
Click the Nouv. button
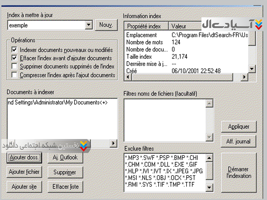tap(106, 25)
